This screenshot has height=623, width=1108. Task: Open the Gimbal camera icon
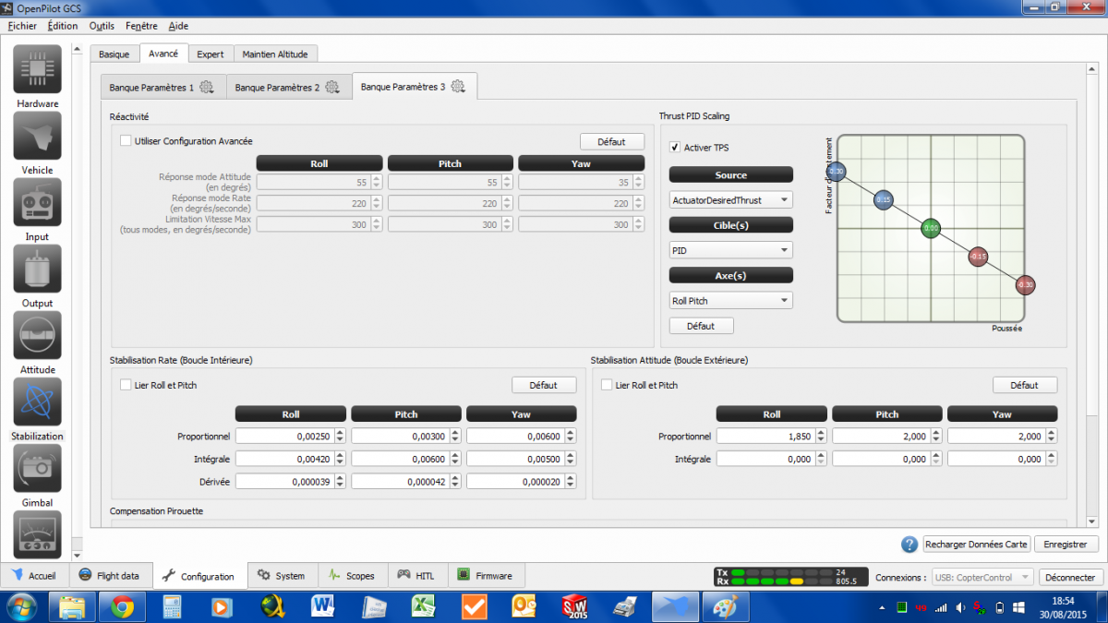click(37, 468)
